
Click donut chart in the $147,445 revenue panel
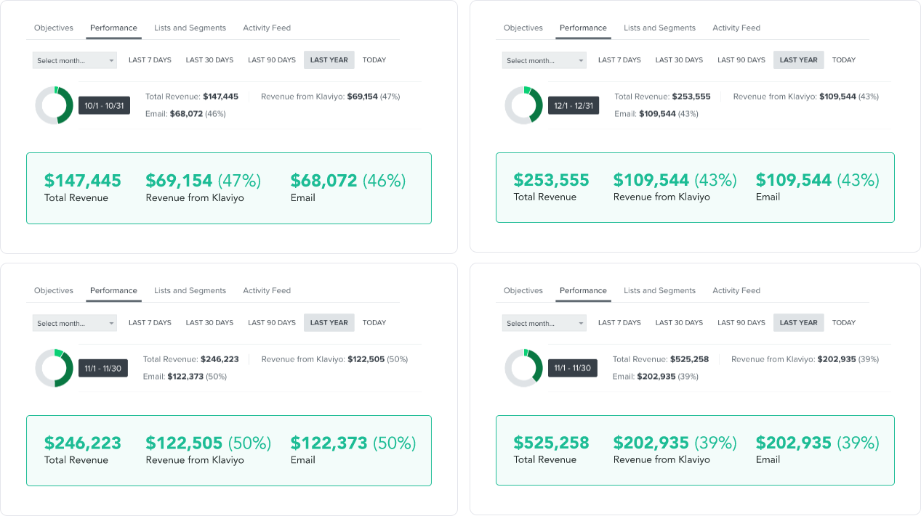point(55,105)
